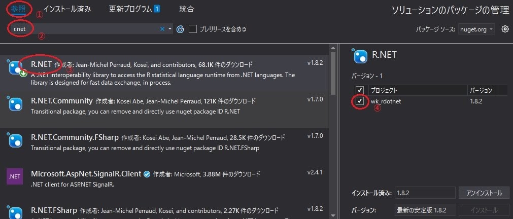Click the green installed indicator on R.NET icon

point(23,74)
